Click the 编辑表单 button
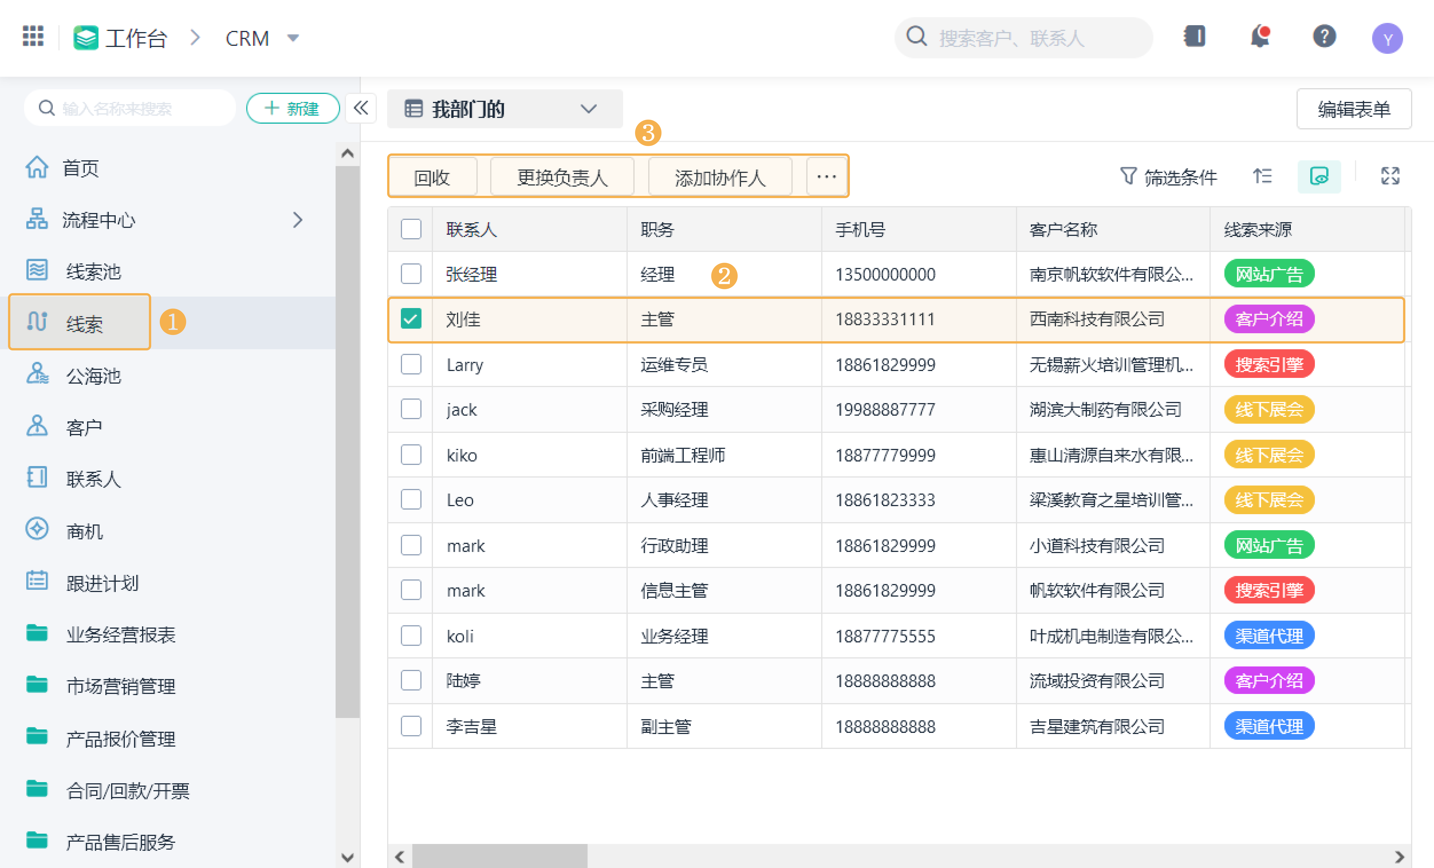 coord(1354,109)
